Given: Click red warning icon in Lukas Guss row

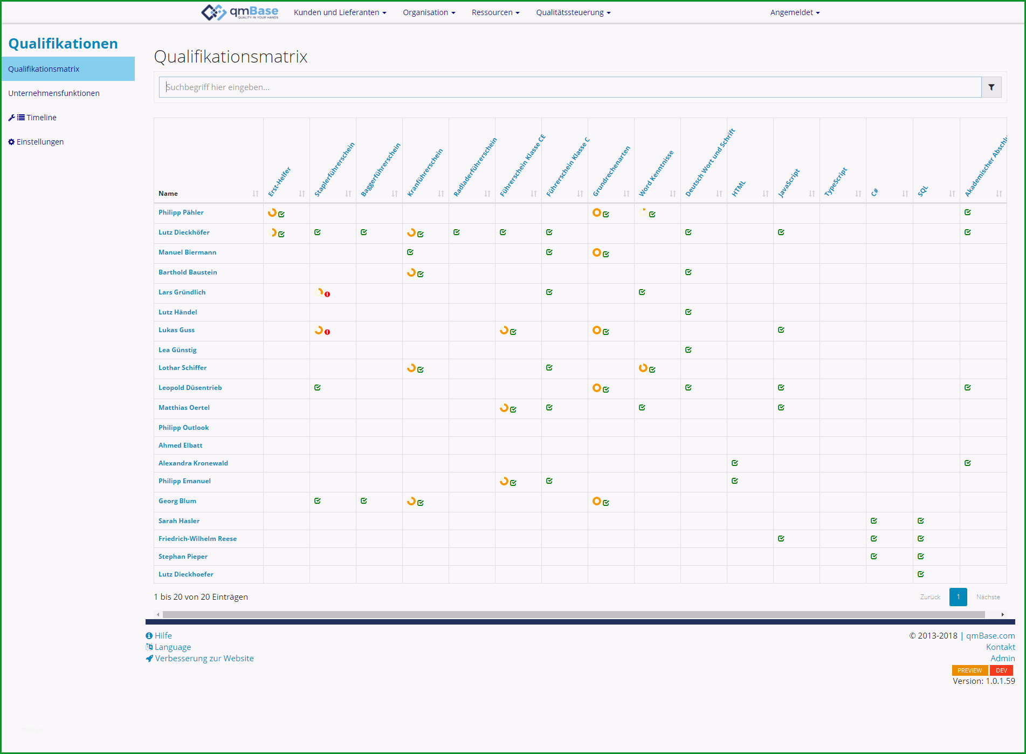Looking at the screenshot, I should coord(327,332).
